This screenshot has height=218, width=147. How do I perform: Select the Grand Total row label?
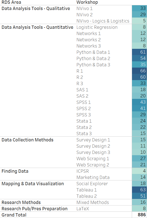(x=14, y=215)
